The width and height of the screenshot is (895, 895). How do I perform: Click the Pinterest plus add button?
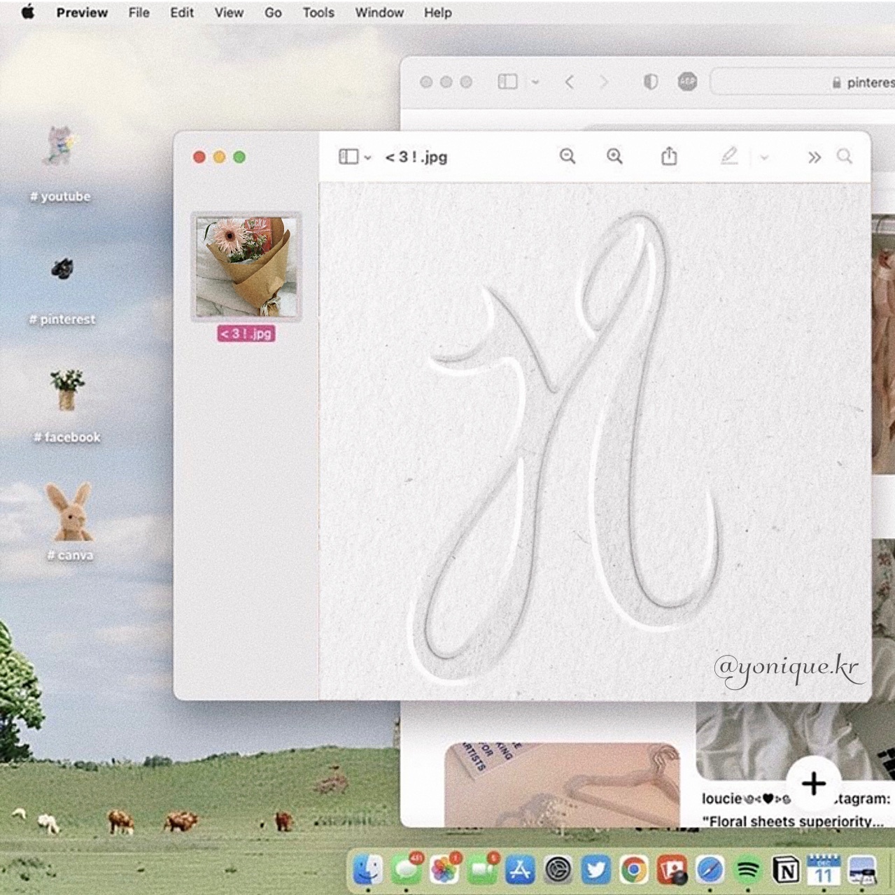click(814, 783)
